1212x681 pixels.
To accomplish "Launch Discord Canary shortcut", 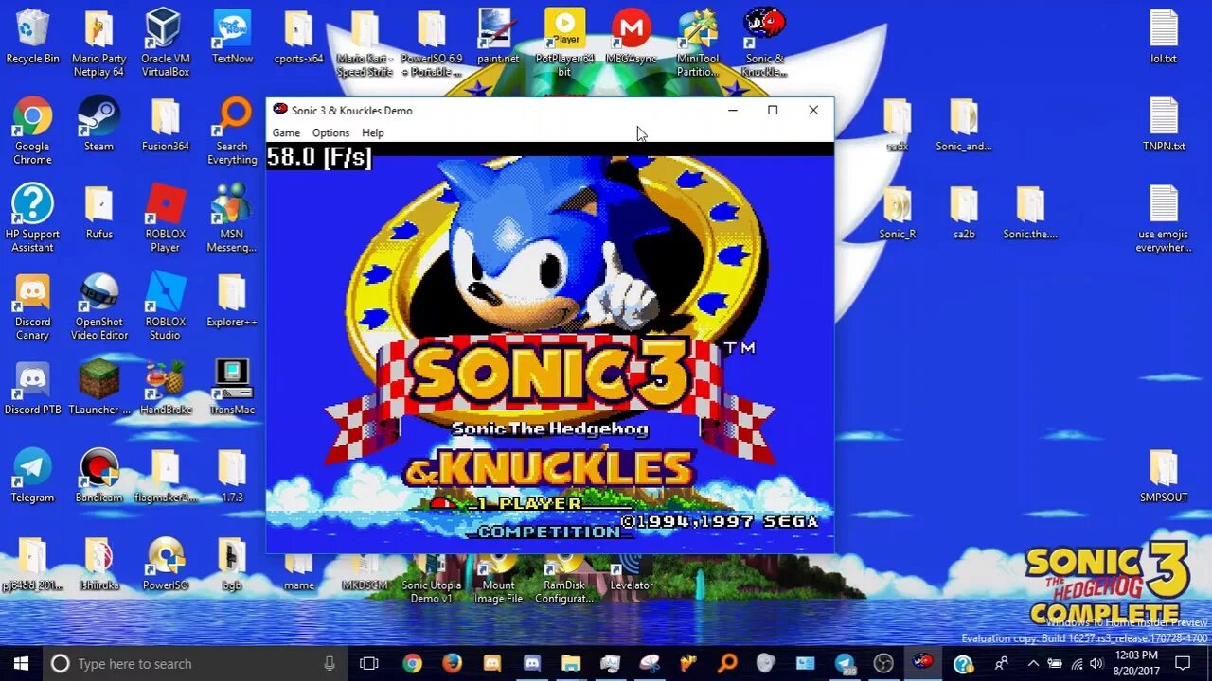I will click(x=32, y=307).
